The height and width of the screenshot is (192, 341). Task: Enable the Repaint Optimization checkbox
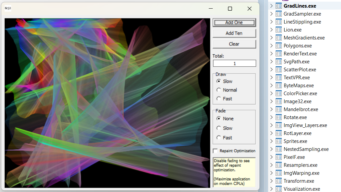click(x=215, y=151)
